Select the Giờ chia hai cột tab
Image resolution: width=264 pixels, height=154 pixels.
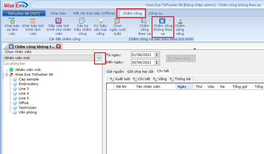(x=140, y=71)
